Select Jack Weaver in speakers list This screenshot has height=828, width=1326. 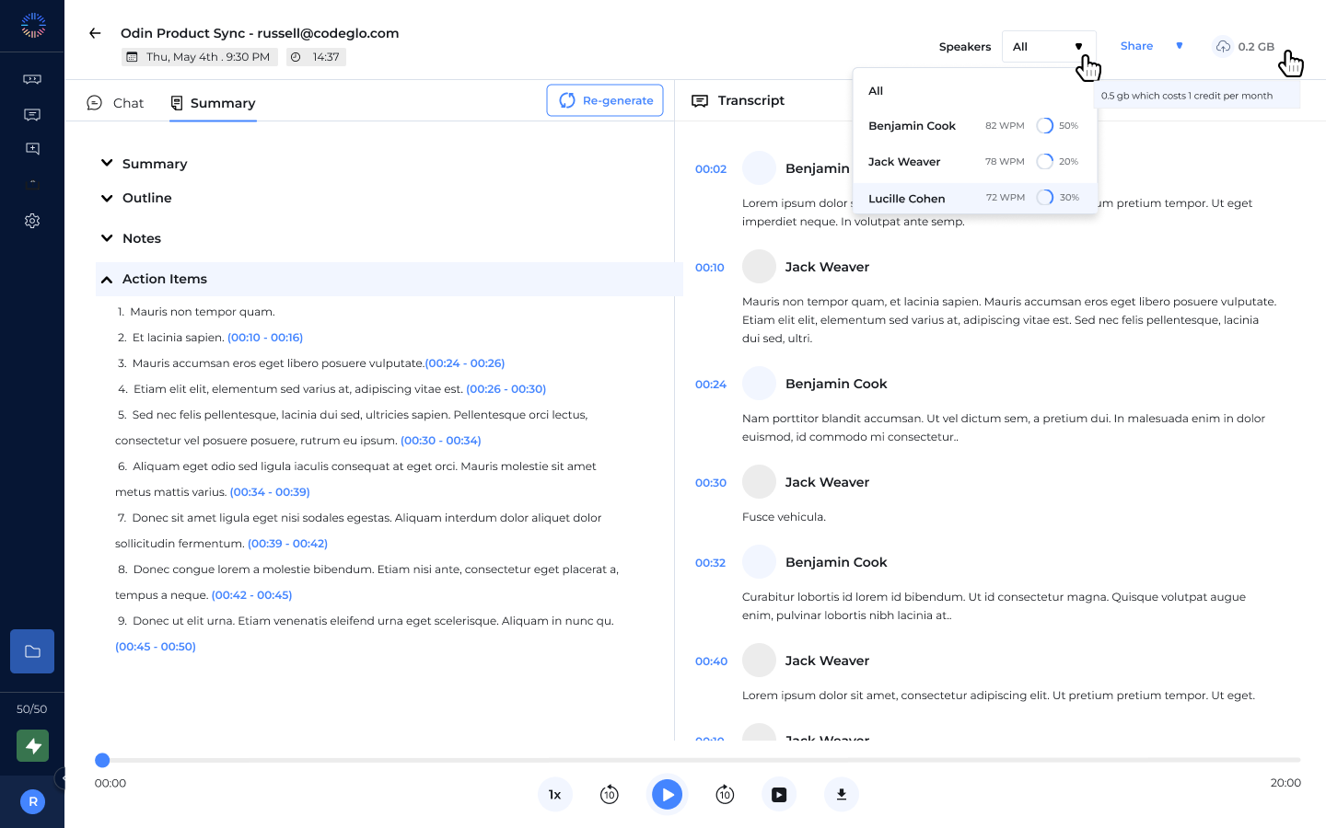[975, 162]
